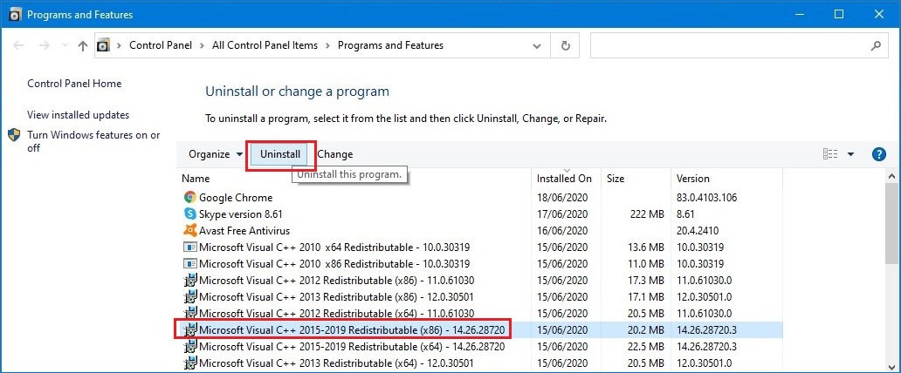Screen dimensions: 901x373
Task: Open View installed updates link
Action: pos(79,115)
